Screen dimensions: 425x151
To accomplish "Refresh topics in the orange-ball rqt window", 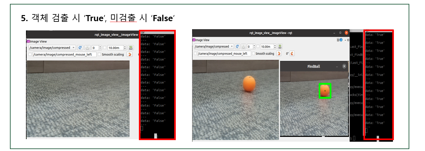I will pos(237,46).
